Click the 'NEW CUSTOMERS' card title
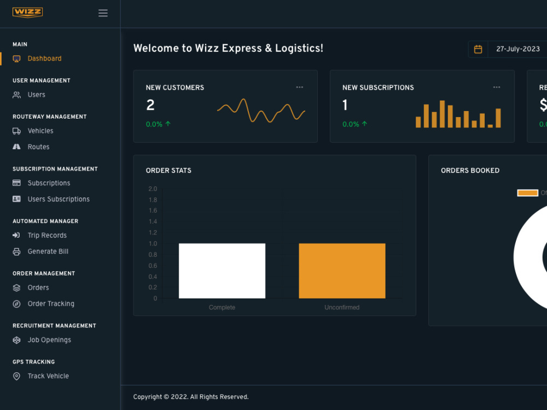The image size is (547, 410). [x=175, y=87]
